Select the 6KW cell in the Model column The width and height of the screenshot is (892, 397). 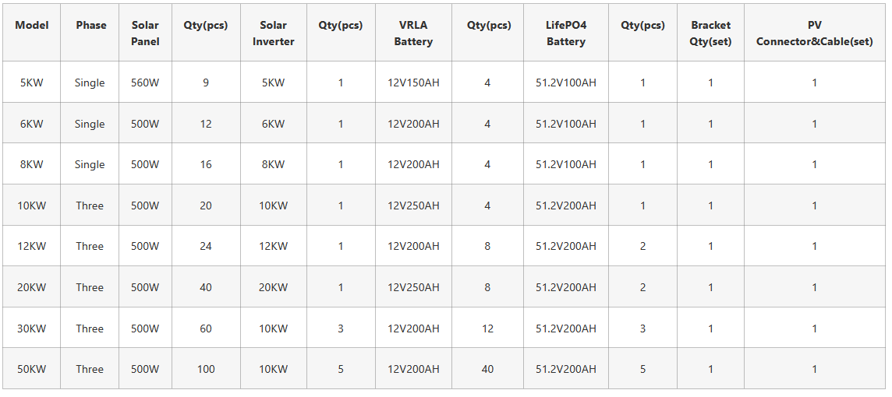pyautogui.click(x=31, y=124)
